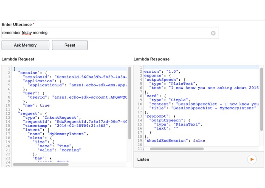Image resolution: width=265 pixels, height=188 pixels.
Task: Click the first "outputSpeech" line in the response
Action: tap(165, 80)
